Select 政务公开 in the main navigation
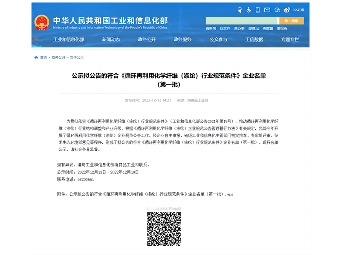Image resolution: width=341 pixels, height=255 pixels. [147, 40]
